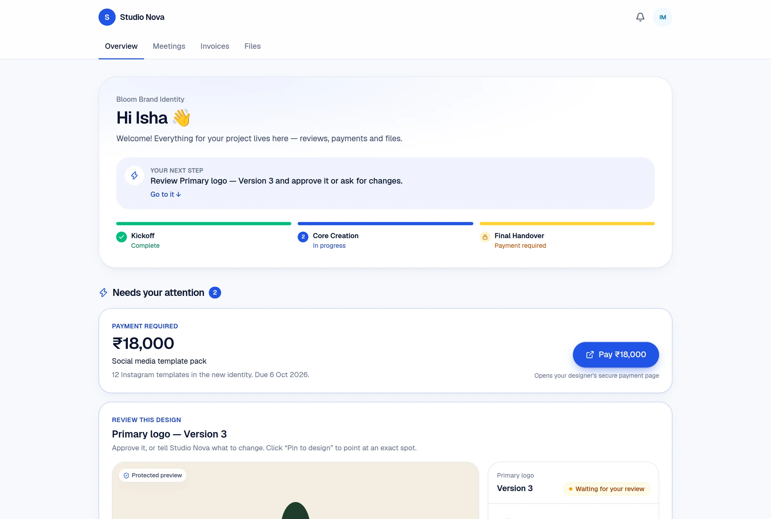Click the Studio Nova brand name
The width and height of the screenshot is (771, 519).
point(142,17)
